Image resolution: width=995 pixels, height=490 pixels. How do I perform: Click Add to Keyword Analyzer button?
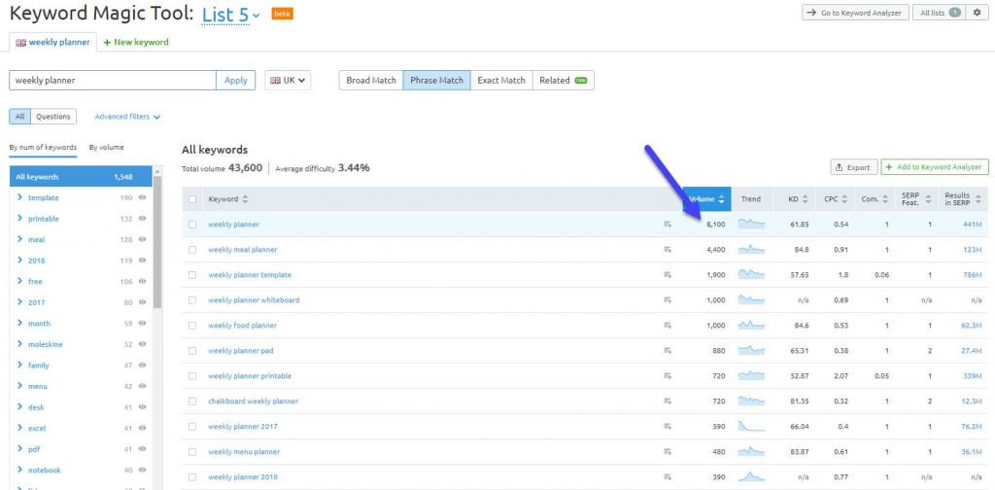(935, 167)
